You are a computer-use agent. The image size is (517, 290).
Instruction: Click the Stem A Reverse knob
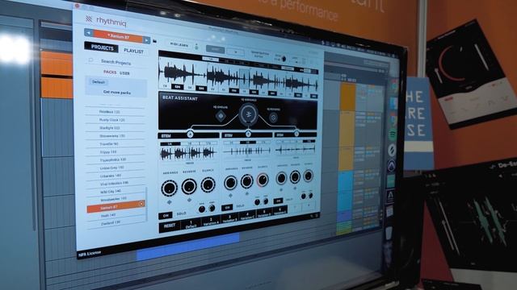(189, 186)
